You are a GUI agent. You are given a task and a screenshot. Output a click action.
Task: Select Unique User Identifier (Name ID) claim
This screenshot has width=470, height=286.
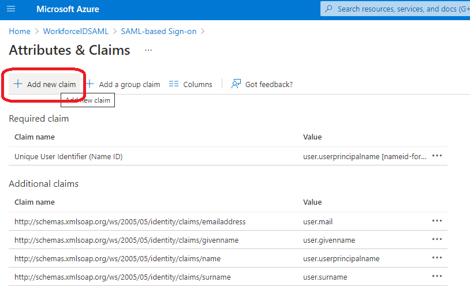pyautogui.click(x=69, y=157)
